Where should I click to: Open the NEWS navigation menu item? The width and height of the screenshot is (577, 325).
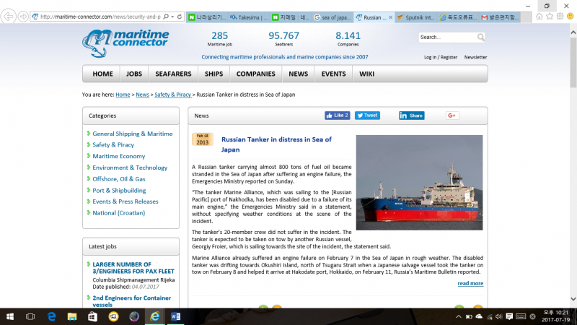pyautogui.click(x=298, y=74)
